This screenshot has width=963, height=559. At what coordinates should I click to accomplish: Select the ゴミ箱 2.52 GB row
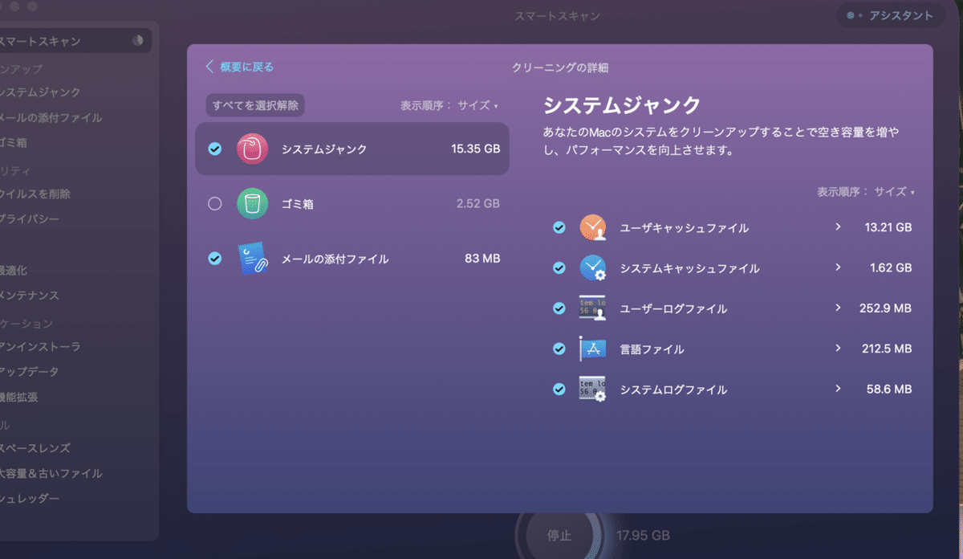[352, 204]
